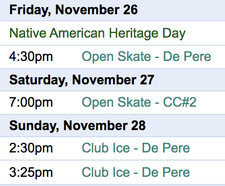
Task: Open the 2:30pm Club Ice - De Pere event
Action: tap(136, 148)
